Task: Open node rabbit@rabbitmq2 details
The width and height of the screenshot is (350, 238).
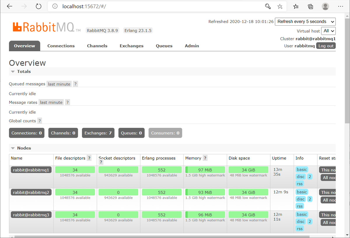Action: point(31,192)
